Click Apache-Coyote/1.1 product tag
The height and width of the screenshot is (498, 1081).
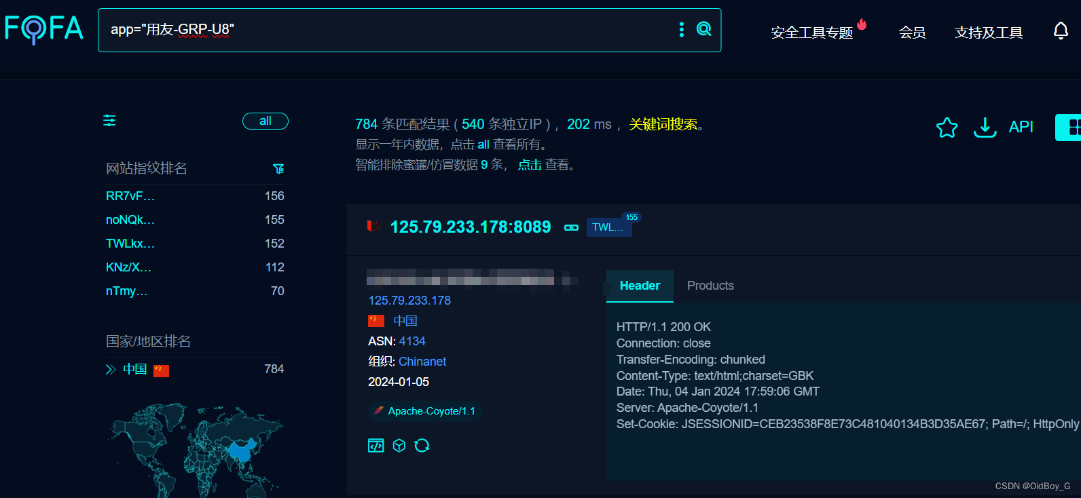[x=426, y=411]
